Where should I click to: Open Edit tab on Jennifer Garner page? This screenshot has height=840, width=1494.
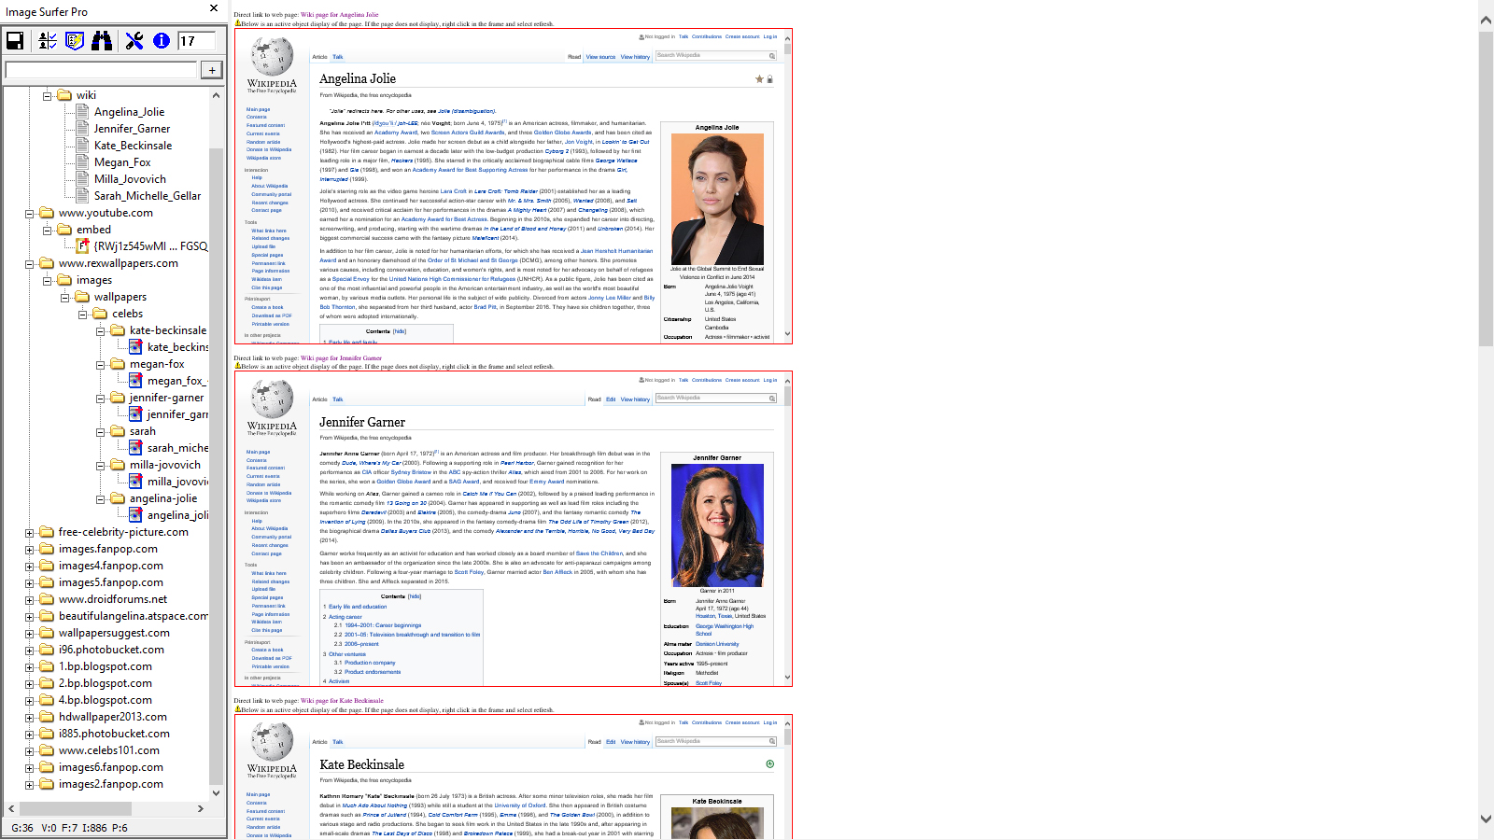pos(611,399)
